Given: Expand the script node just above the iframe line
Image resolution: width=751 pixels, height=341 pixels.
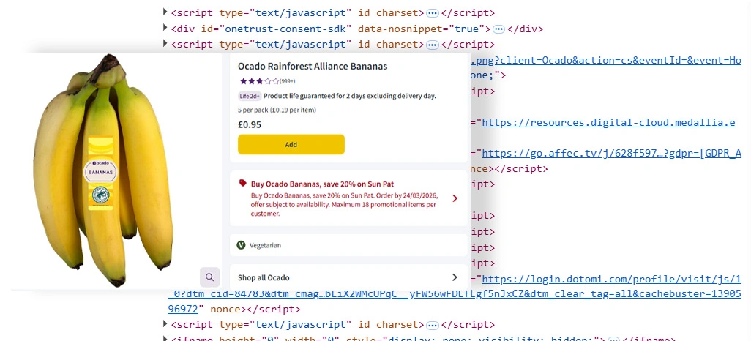Looking at the screenshot, I should 165,324.
